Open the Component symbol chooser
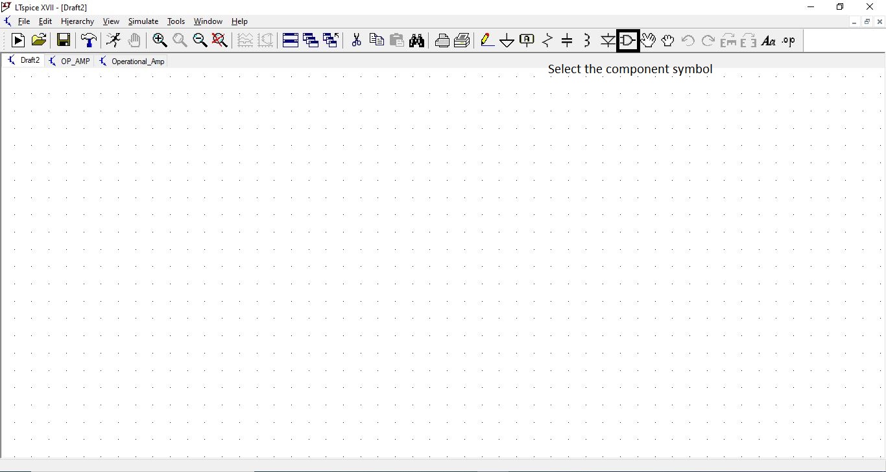 point(628,41)
